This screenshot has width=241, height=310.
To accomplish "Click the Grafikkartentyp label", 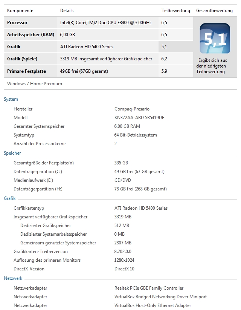I will [29, 208].
